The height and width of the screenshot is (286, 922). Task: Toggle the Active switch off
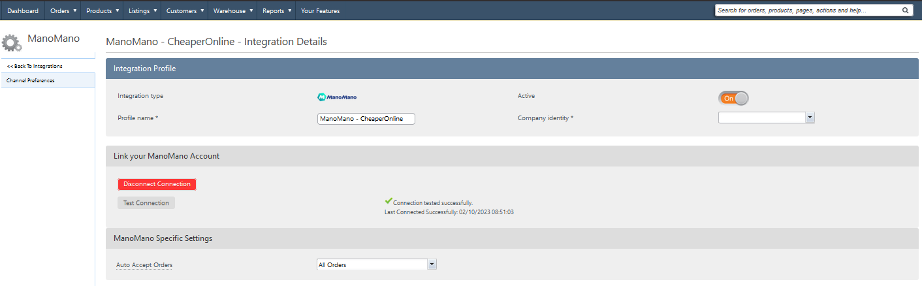coord(733,98)
